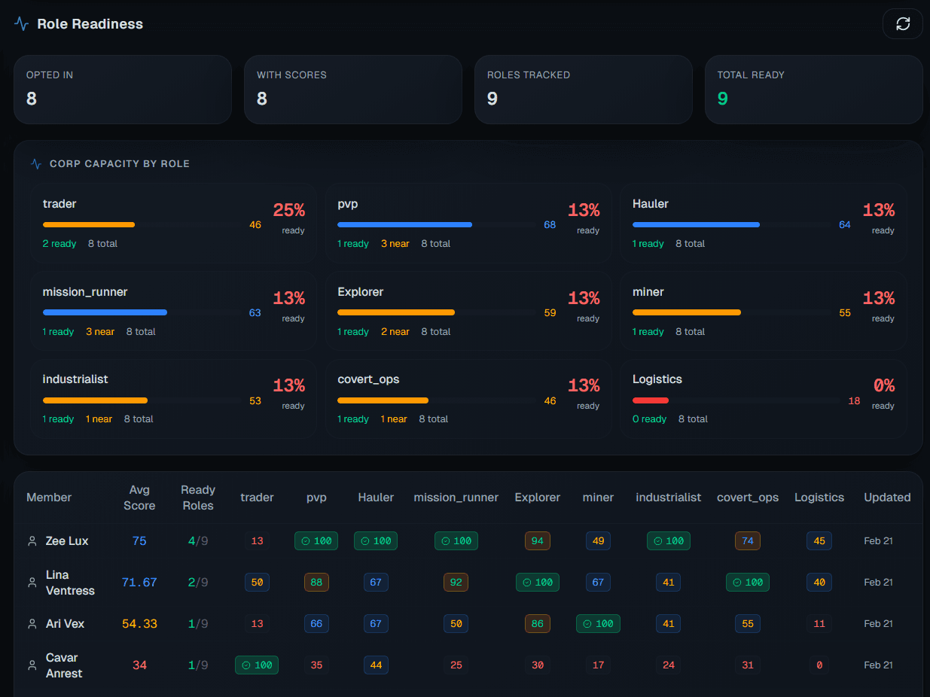Click the profile icon next to Cavar Anrest
Screen dimensions: 930x697
pos(32,665)
